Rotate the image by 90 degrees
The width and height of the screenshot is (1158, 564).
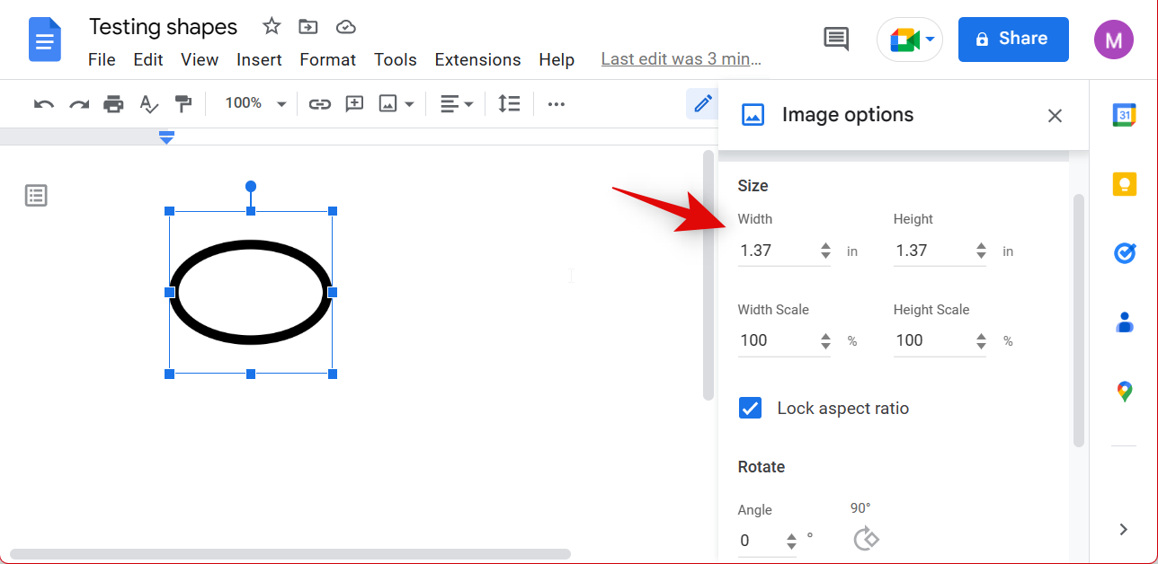(866, 538)
